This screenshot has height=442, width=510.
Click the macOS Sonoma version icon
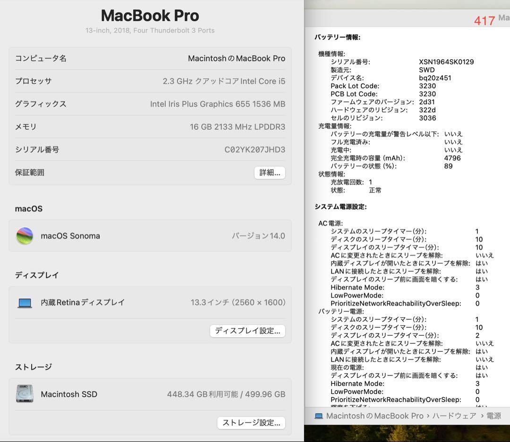(x=25, y=236)
